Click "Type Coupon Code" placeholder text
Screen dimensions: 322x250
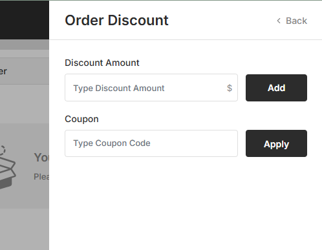(112, 143)
